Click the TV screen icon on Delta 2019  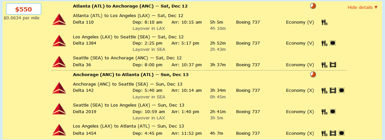click(333, 112)
